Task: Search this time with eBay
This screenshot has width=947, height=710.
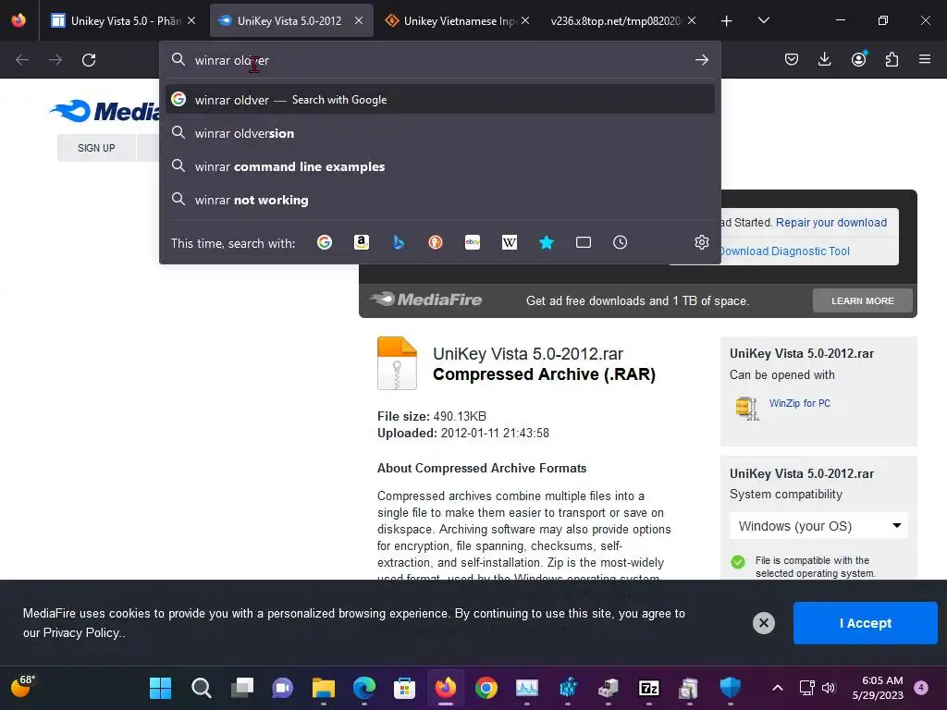Action: [x=473, y=243]
